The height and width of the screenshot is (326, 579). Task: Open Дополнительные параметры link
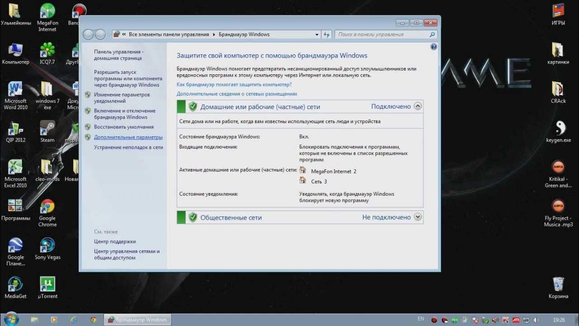128,137
